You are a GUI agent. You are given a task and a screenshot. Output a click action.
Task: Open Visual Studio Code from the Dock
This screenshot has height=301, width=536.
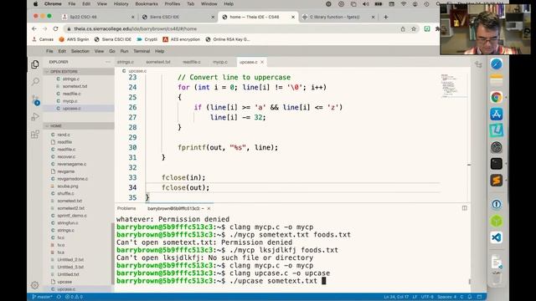click(x=497, y=237)
